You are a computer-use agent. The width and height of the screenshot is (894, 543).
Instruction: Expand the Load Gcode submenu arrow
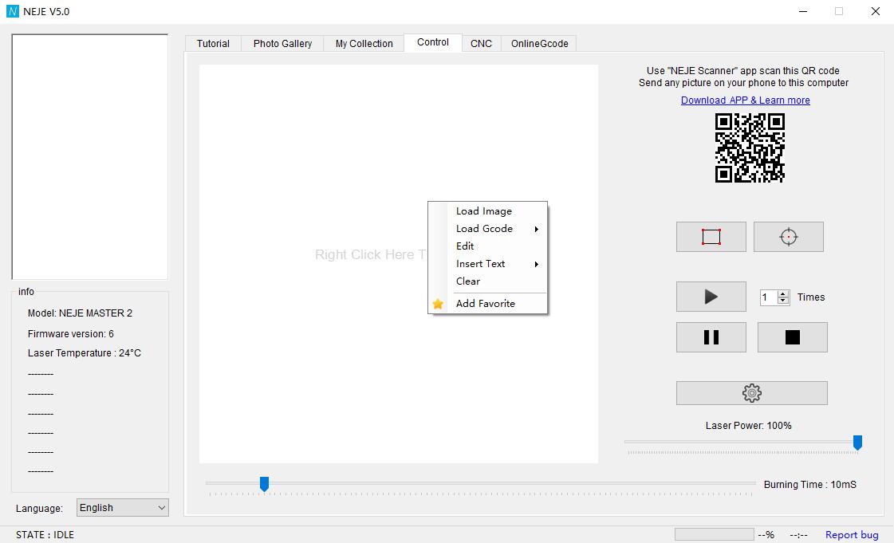(x=537, y=229)
